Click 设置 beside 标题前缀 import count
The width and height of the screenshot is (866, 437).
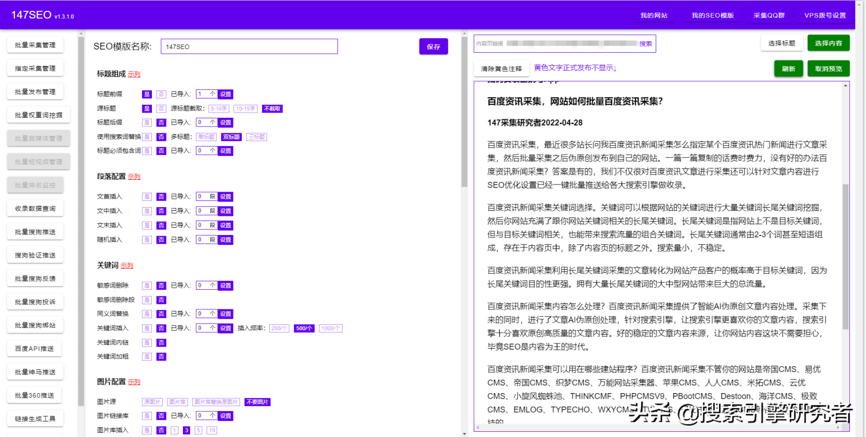point(226,94)
